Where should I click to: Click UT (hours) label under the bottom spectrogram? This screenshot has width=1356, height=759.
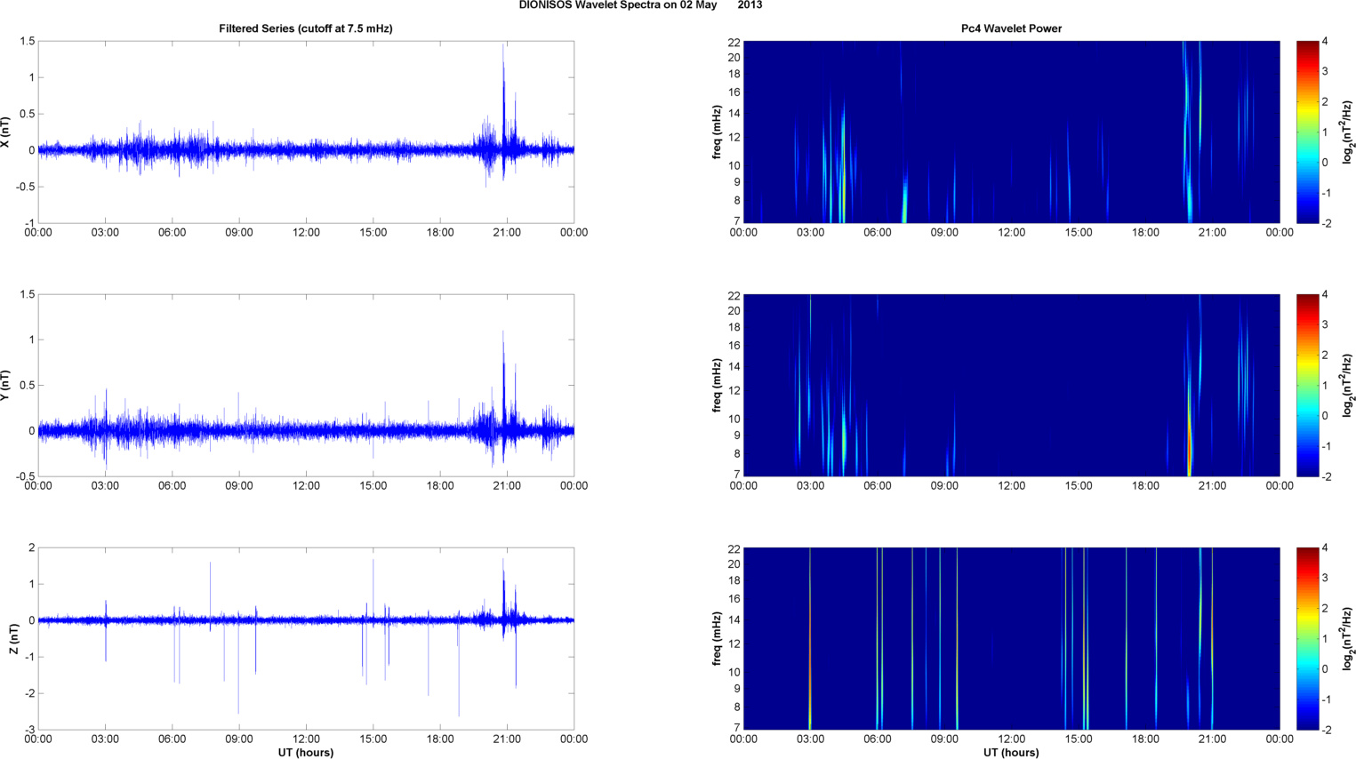[x=1011, y=752]
